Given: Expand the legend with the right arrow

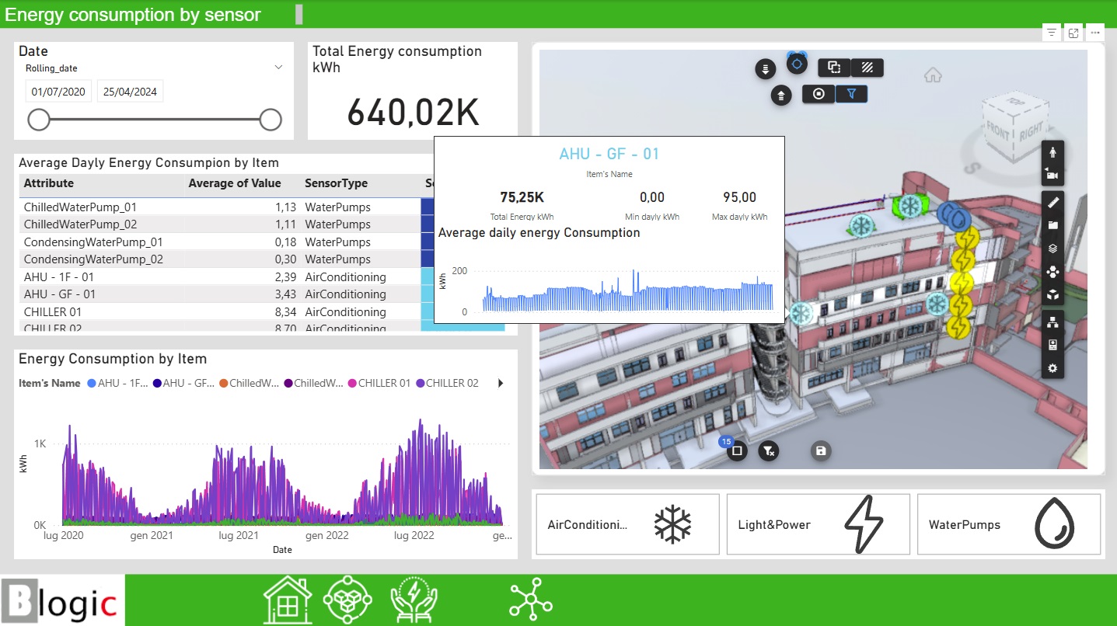Looking at the screenshot, I should [x=500, y=383].
